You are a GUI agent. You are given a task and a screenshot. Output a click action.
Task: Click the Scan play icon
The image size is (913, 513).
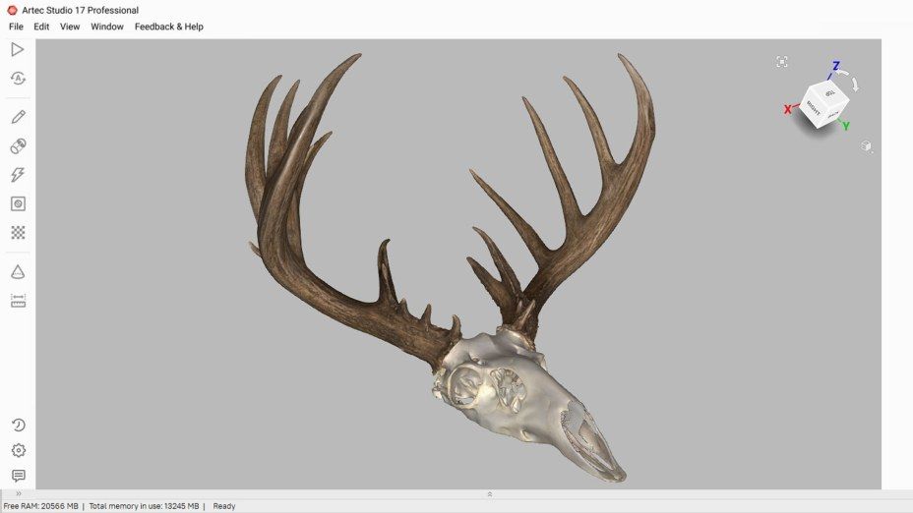click(x=18, y=49)
